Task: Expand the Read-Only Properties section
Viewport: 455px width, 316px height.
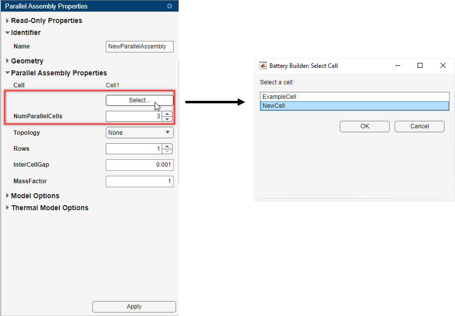Action: point(7,21)
